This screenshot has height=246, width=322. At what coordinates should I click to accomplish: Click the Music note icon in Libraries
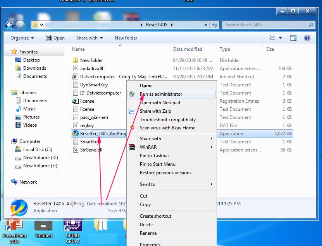tap(18, 108)
